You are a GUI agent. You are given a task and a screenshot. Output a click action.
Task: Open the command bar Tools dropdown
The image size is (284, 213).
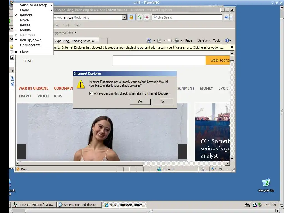(x=218, y=40)
